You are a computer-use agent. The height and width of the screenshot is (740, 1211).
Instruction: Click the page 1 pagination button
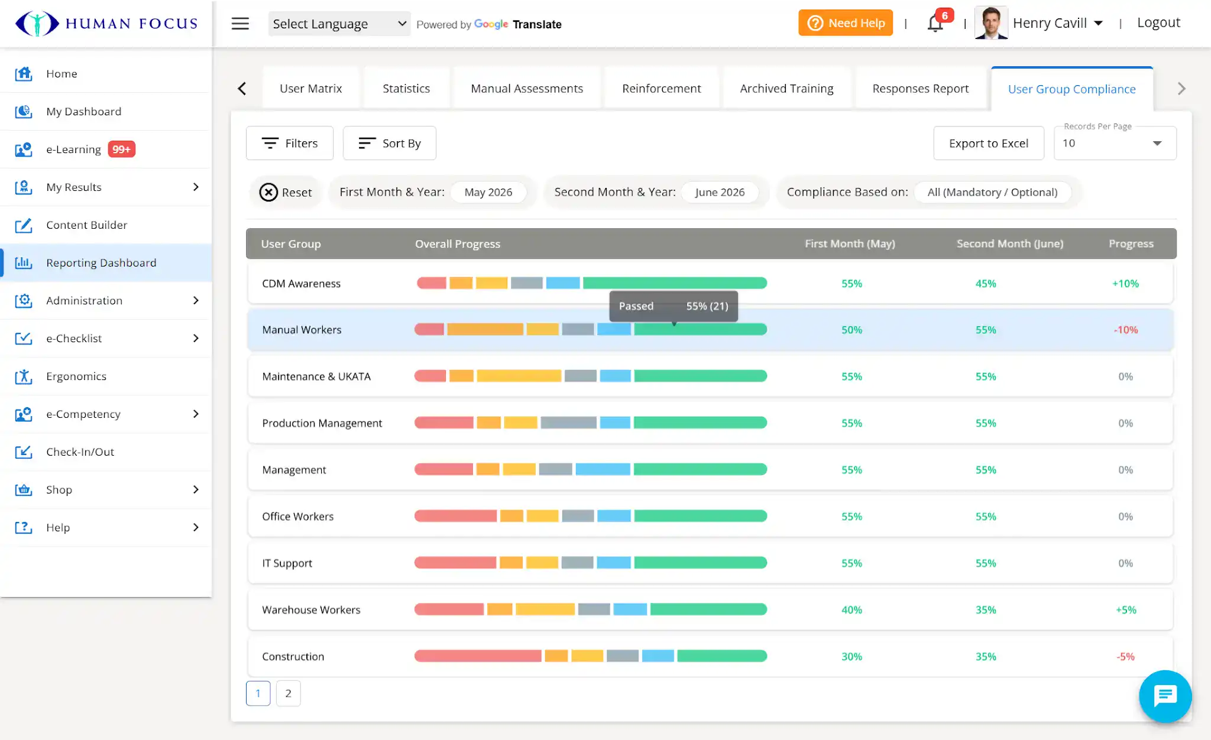(x=258, y=693)
